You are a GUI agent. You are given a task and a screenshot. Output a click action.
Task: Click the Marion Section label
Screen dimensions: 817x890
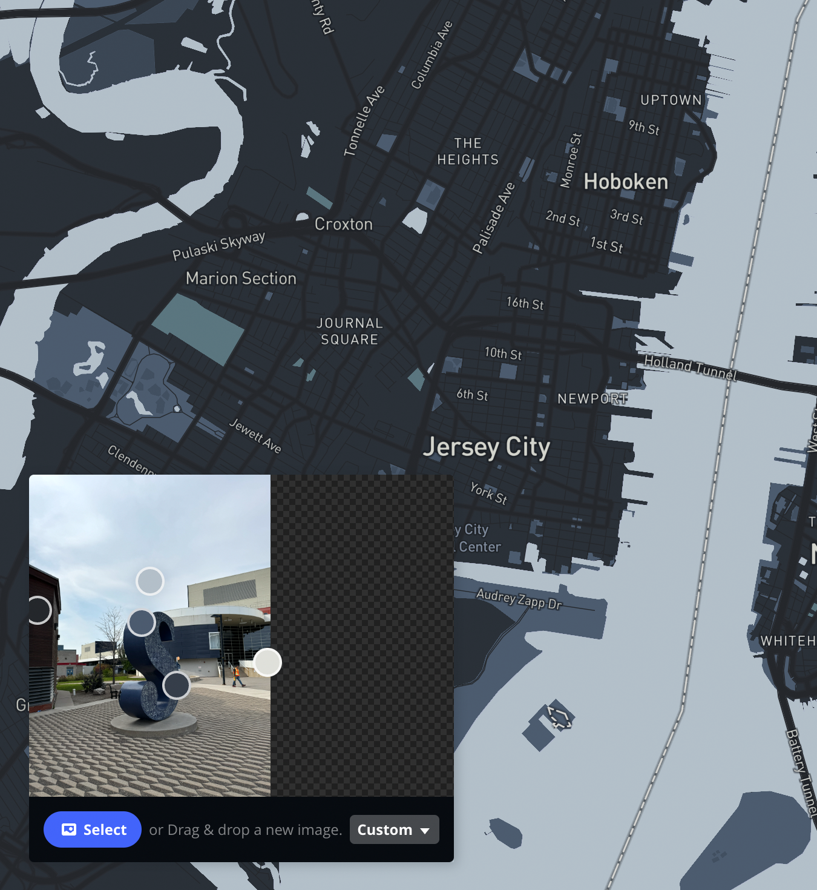(241, 278)
